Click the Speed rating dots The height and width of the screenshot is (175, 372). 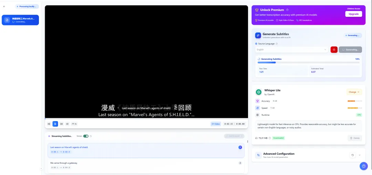pyautogui.click(x=355, y=108)
